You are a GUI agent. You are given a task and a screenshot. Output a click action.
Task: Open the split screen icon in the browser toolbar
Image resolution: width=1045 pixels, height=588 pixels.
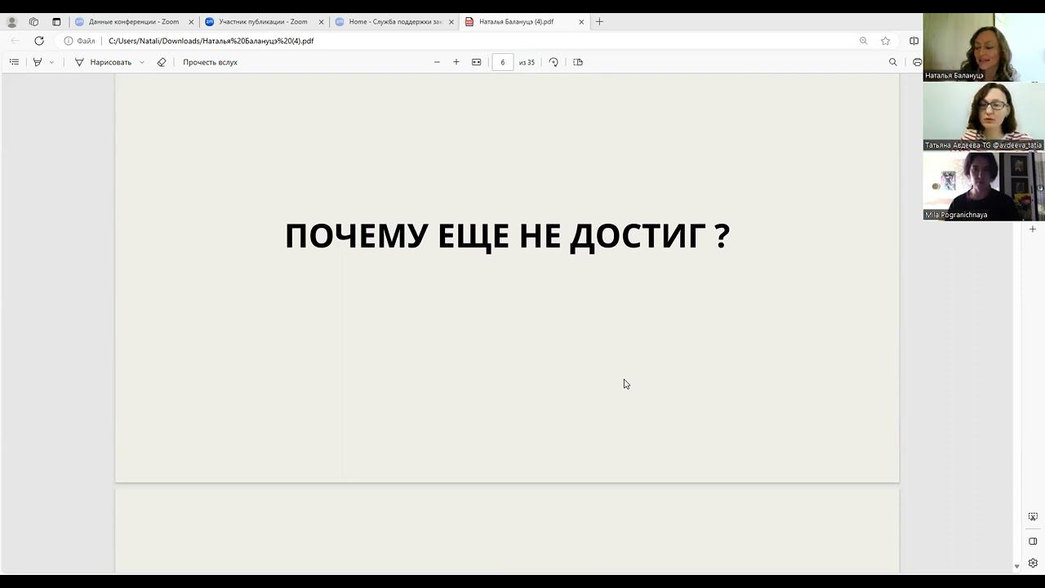tap(914, 41)
